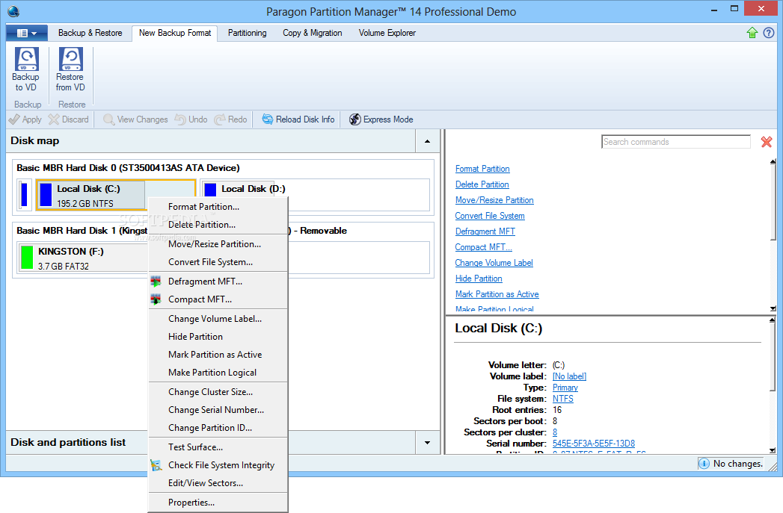Click the info icon beside No changes
The width and height of the screenshot is (783, 513).
704,464
